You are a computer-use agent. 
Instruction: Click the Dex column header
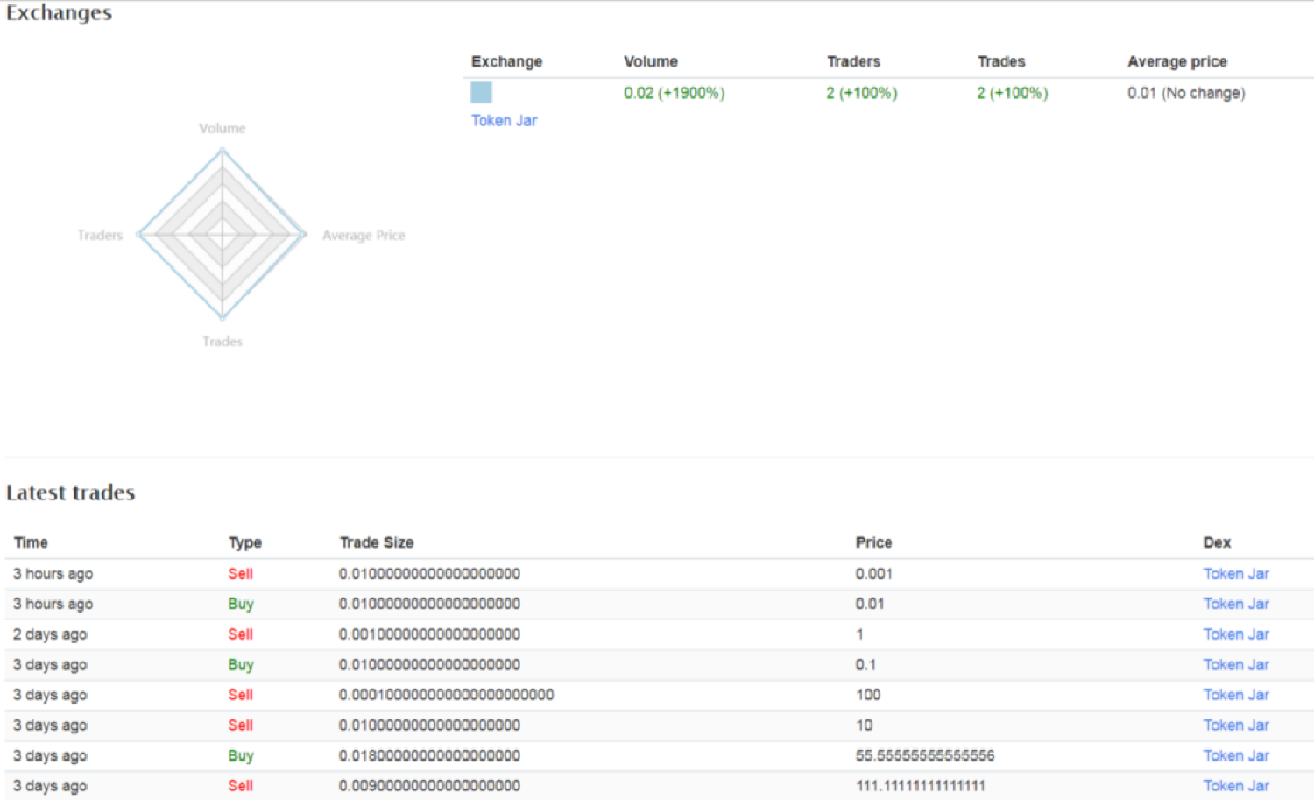click(1217, 542)
